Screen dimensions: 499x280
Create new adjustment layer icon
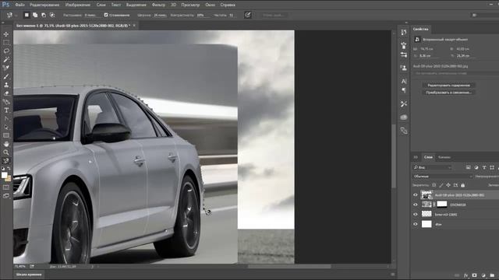pos(483,275)
